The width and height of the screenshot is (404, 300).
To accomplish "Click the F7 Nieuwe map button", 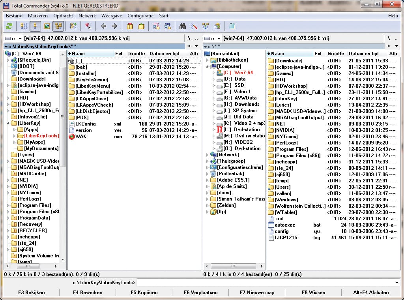I will pyautogui.click(x=257, y=292).
